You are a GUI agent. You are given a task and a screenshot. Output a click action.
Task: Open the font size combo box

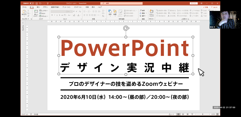pos(69,11)
